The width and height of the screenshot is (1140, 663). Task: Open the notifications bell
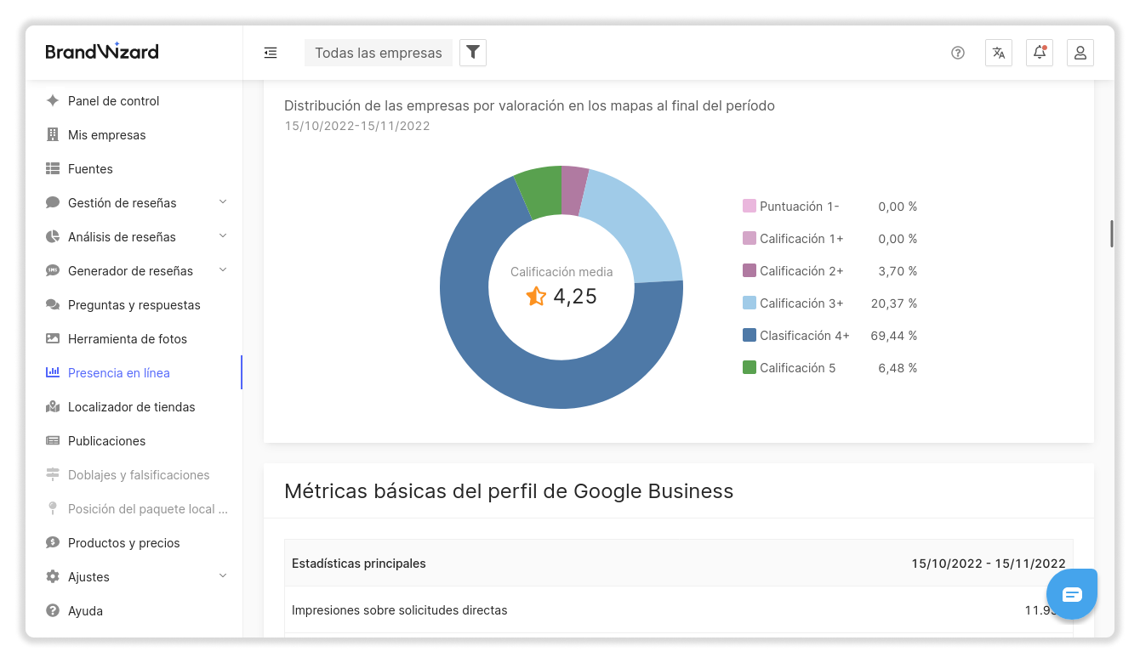pos(1040,53)
